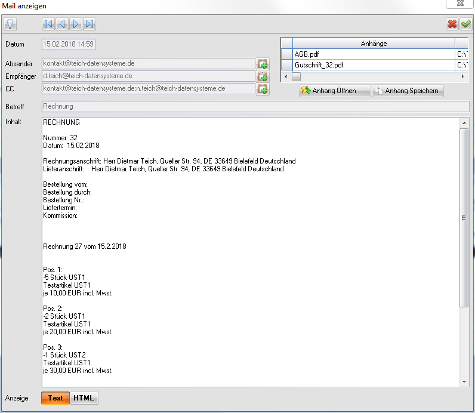Screen dimensions: 475x413
Task: Click row selector beside Gutschrift_32.pdf
Action: click(x=286, y=65)
